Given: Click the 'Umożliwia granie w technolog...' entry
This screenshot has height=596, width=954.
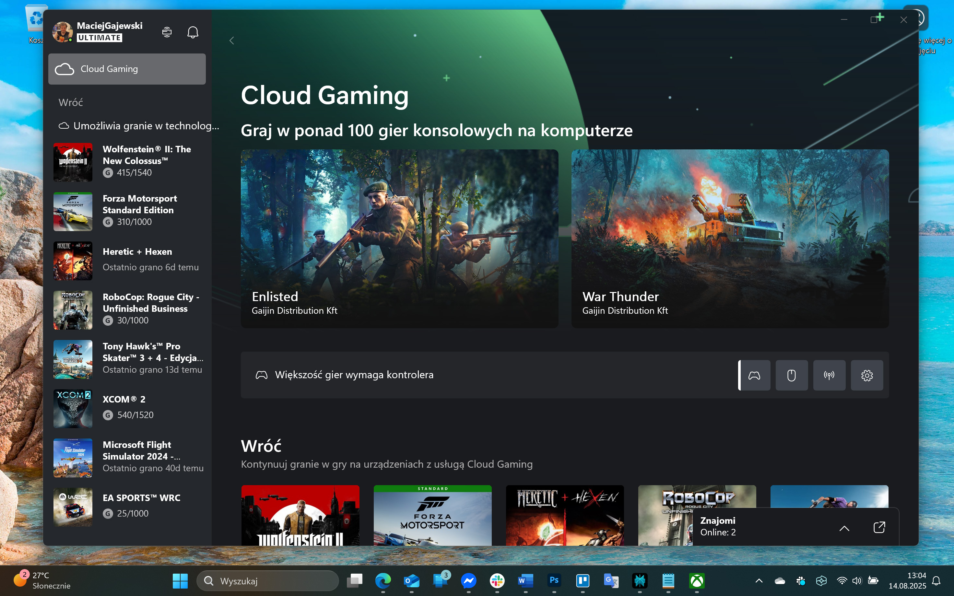Looking at the screenshot, I should (x=139, y=126).
